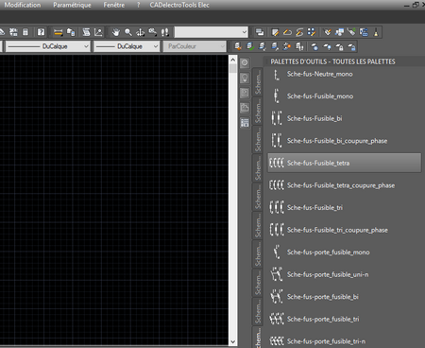425x348 pixels.
Task: Click the lightbulb icon on palette strip
Action: (245, 78)
